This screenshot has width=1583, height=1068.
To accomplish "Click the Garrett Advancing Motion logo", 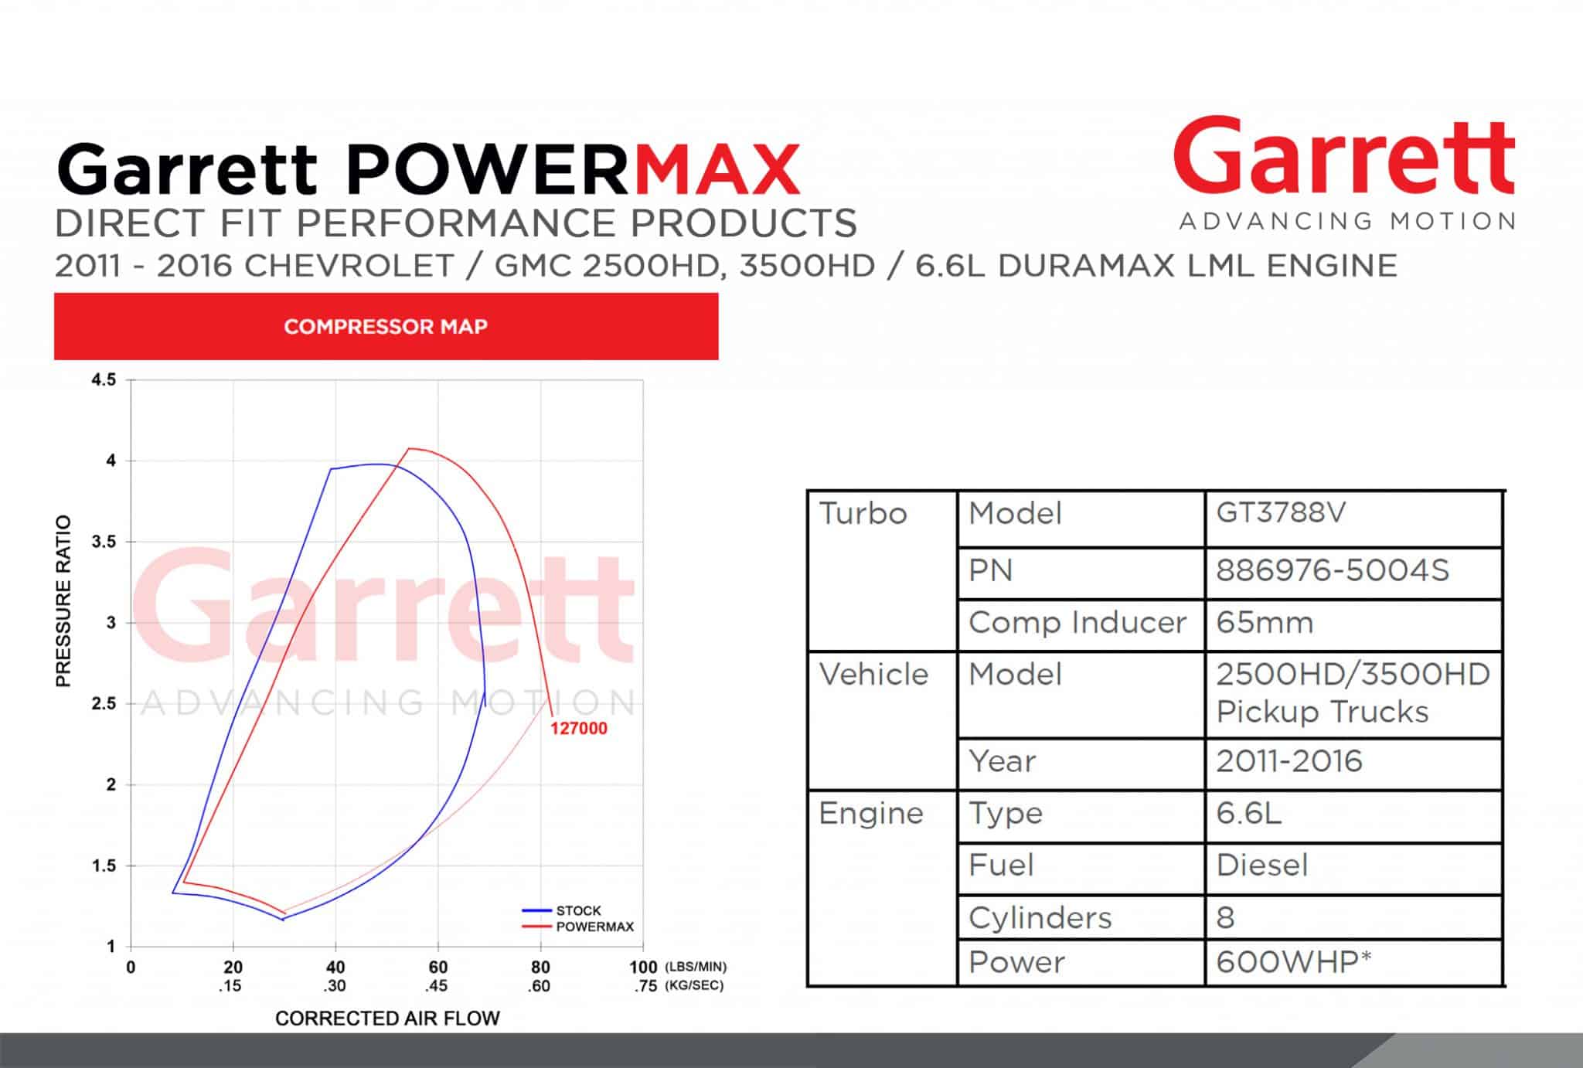I will [x=1344, y=175].
